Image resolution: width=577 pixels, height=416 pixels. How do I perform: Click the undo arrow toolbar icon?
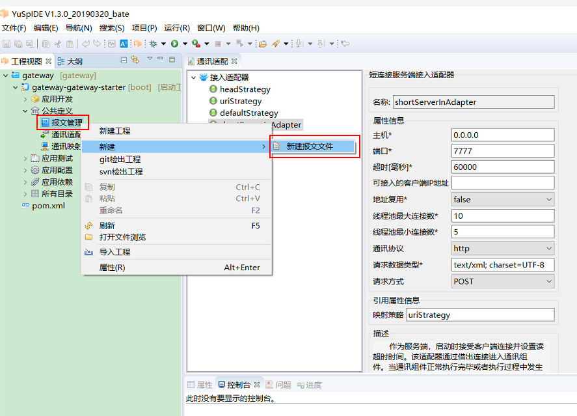click(86, 44)
